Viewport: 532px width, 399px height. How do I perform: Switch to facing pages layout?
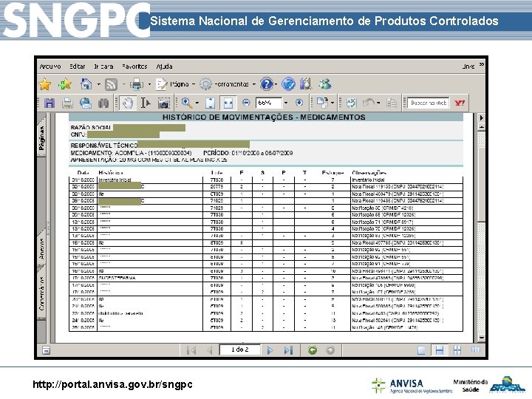coord(476,349)
